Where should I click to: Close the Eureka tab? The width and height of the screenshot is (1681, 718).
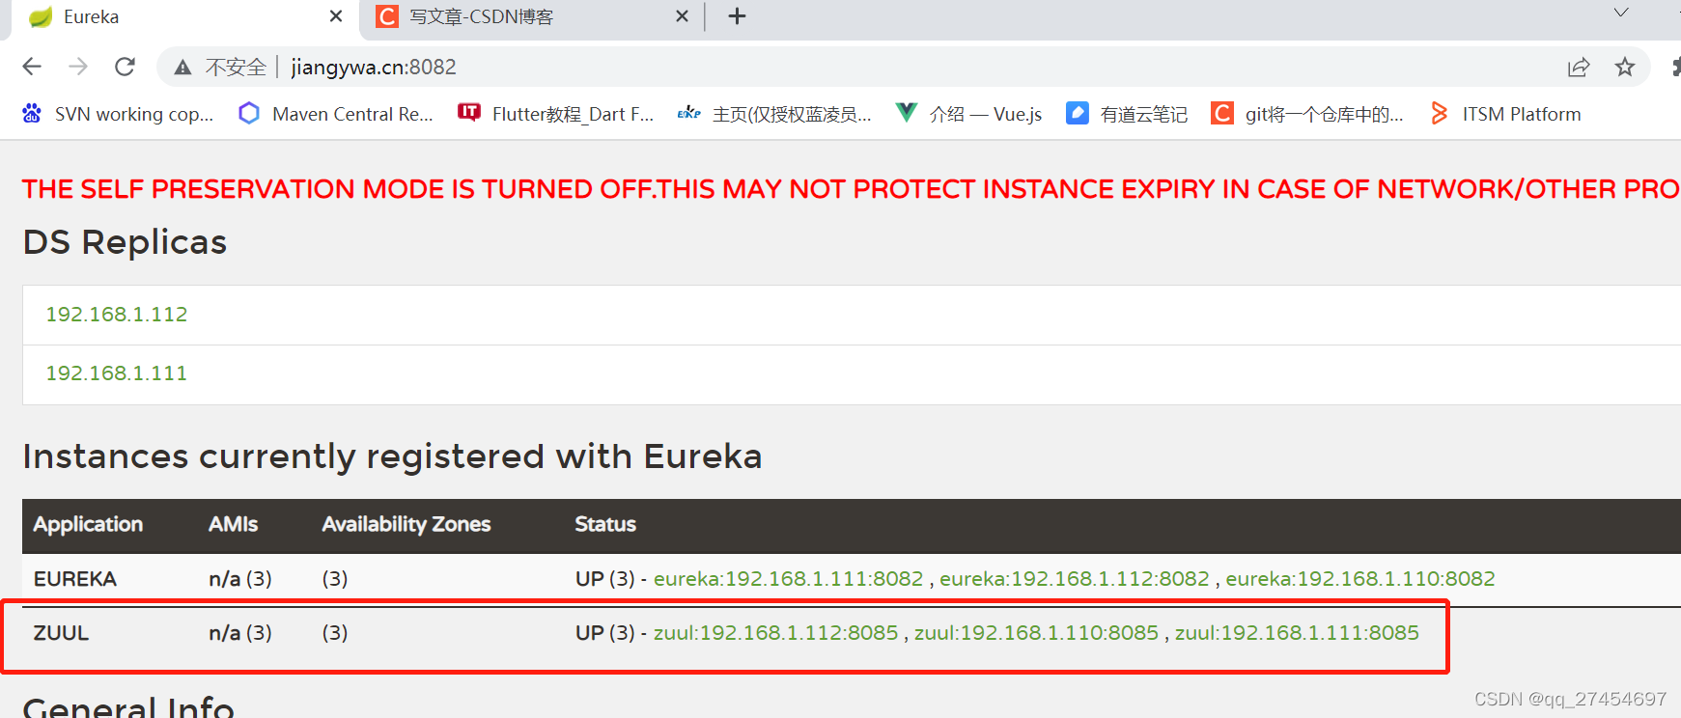pos(336,16)
